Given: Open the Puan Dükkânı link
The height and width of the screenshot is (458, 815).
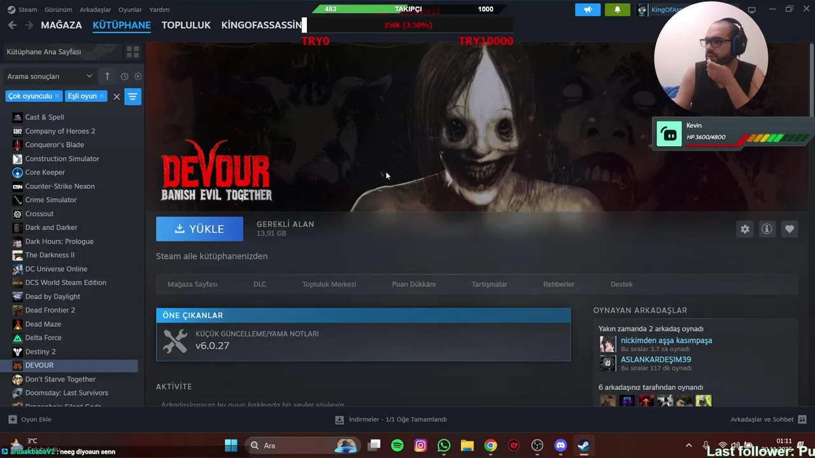Looking at the screenshot, I should (x=414, y=284).
